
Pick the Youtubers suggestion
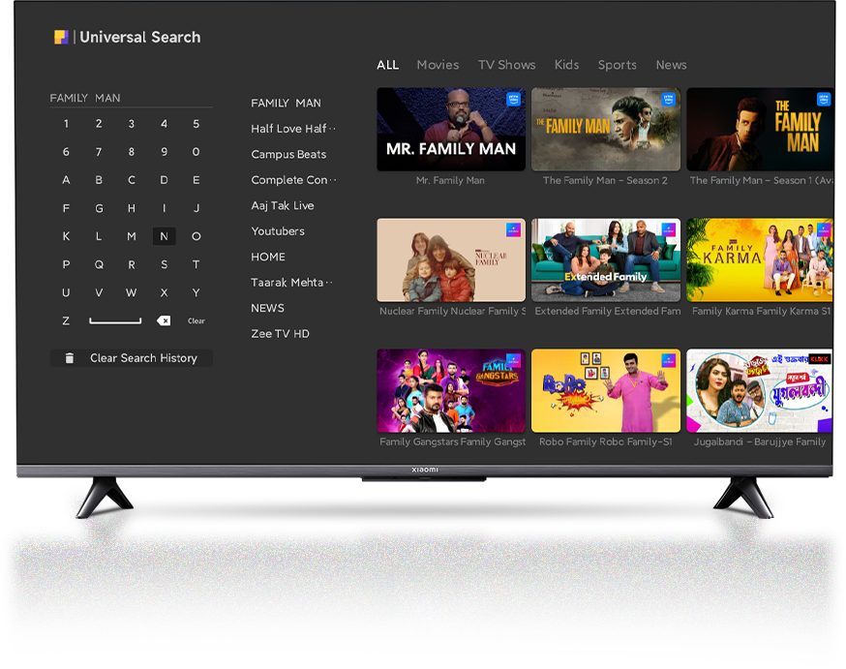(278, 231)
